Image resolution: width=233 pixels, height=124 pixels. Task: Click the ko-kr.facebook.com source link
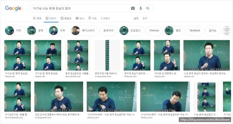pos(14,118)
